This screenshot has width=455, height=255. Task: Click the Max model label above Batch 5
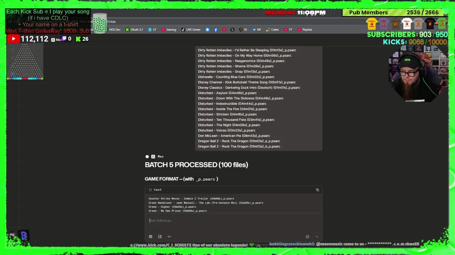coord(161,157)
